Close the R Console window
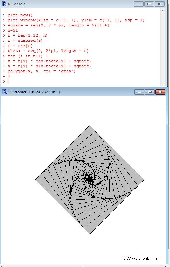170x267 pixels. tap(159, 4)
